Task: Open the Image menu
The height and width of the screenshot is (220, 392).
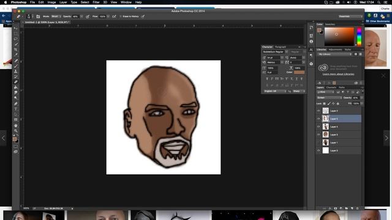Action: [x=51, y=2]
